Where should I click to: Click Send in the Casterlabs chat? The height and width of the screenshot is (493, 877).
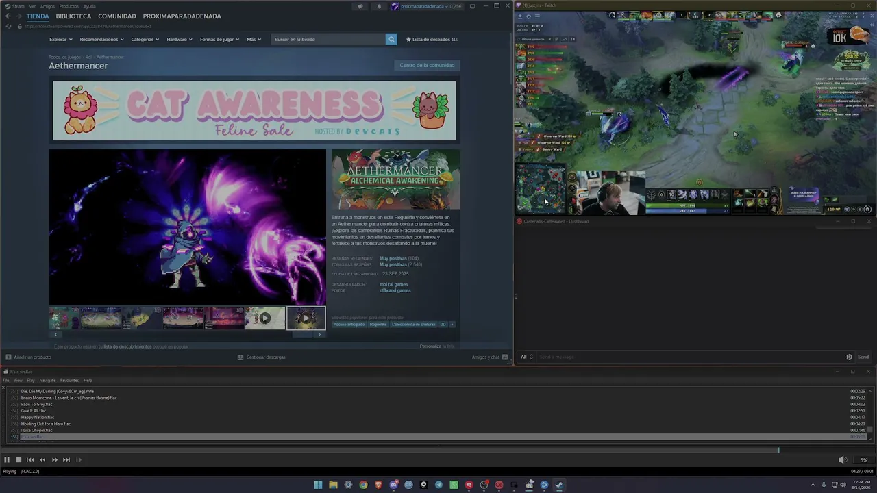(863, 357)
